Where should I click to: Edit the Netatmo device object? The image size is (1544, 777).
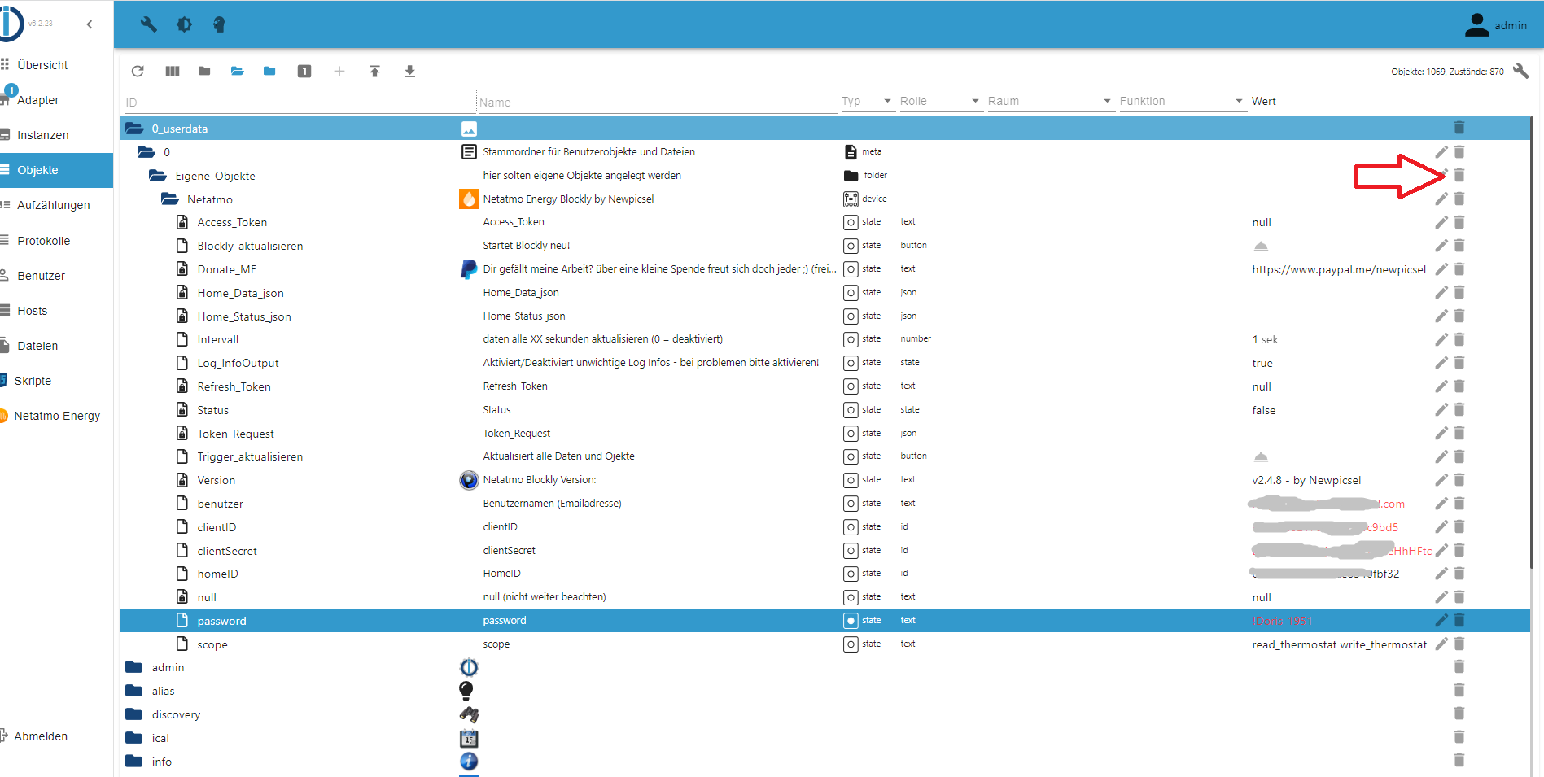tap(1441, 199)
